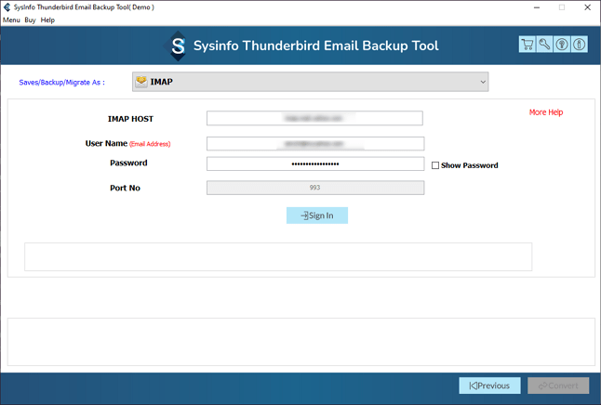Click the Previous button
The width and height of the screenshot is (601, 405).
coord(489,385)
